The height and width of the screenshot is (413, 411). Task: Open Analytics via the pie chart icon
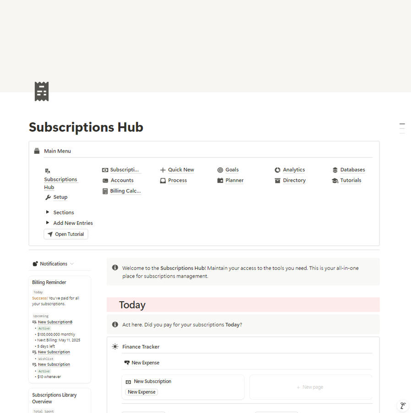(x=277, y=170)
